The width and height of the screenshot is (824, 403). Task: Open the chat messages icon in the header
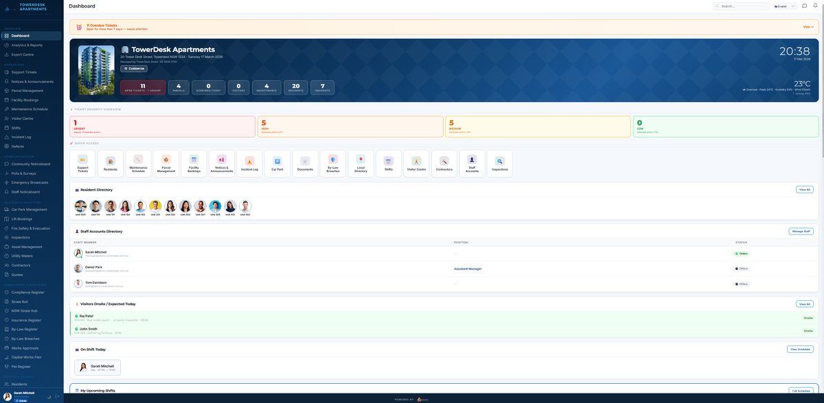point(802,4)
